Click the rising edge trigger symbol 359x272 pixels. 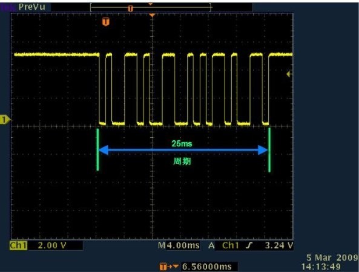click(249, 245)
